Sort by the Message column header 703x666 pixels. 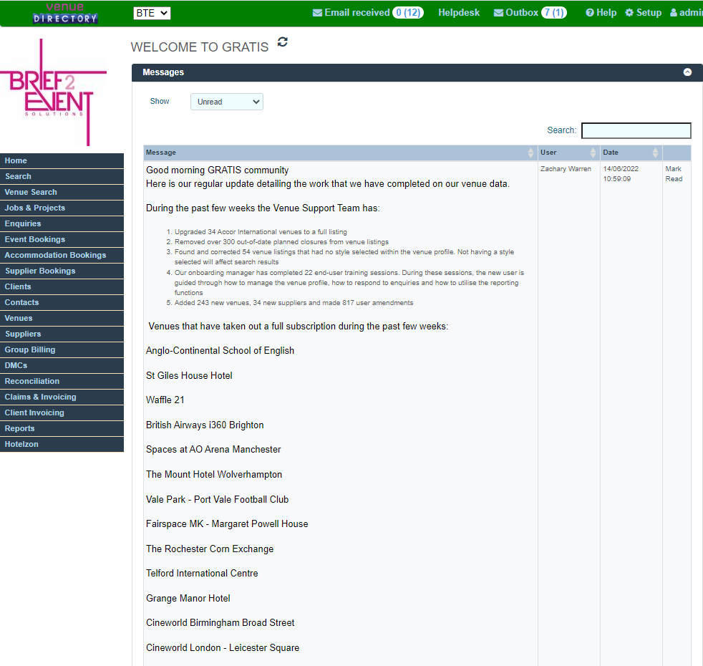point(340,153)
